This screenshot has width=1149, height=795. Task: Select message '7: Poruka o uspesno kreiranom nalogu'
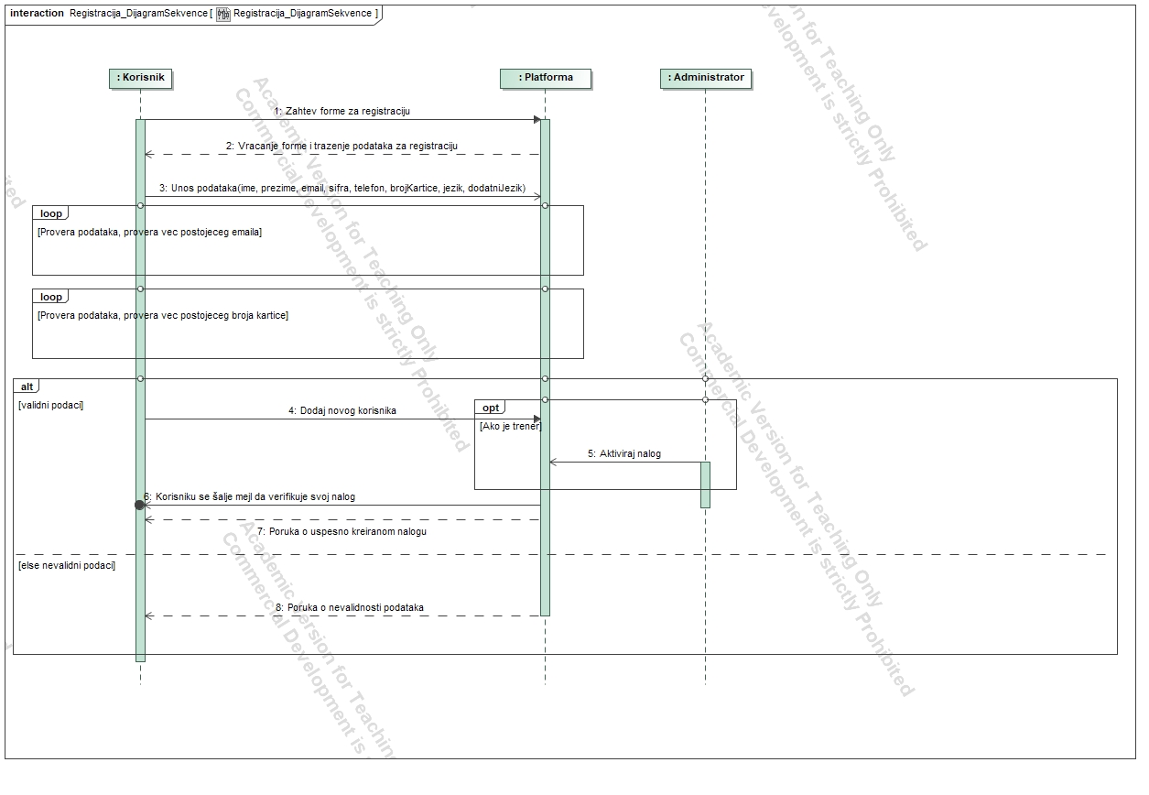(341, 531)
